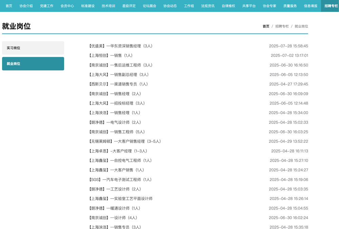Viewport: 339px width, 229px height.
Task: Open the 招聘专栏 navigation tab
Action: coord(331,6)
